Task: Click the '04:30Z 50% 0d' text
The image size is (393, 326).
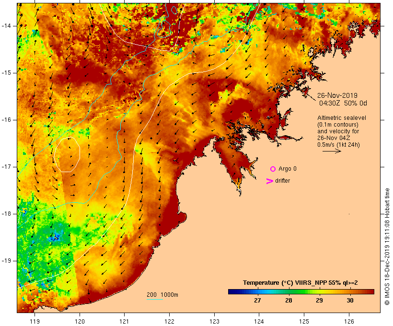Action: click(343, 103)
